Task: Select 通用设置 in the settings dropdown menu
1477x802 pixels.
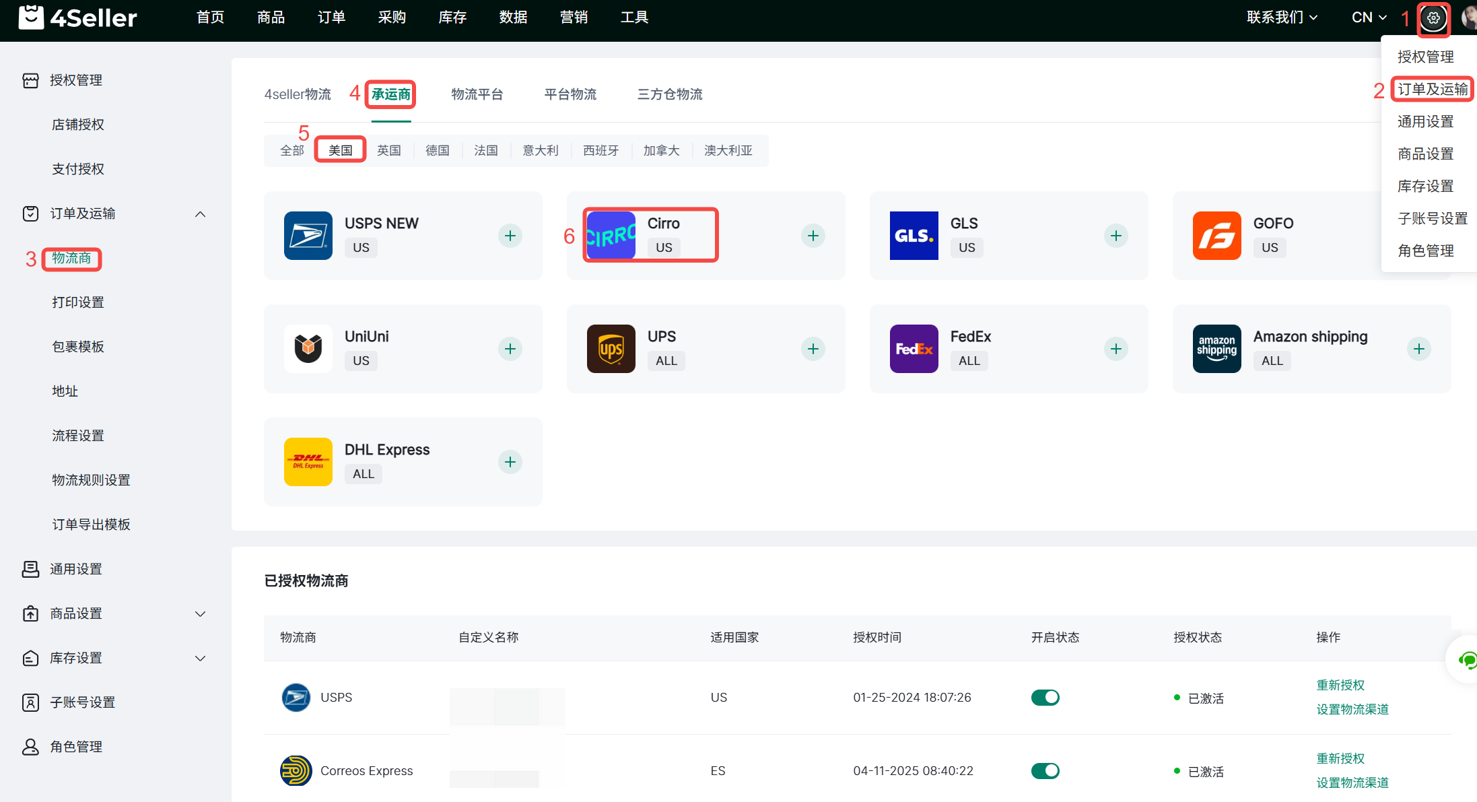Action: 1425,122
